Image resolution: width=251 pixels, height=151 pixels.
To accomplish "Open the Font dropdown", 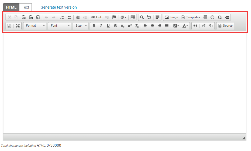I will [60, 26].
